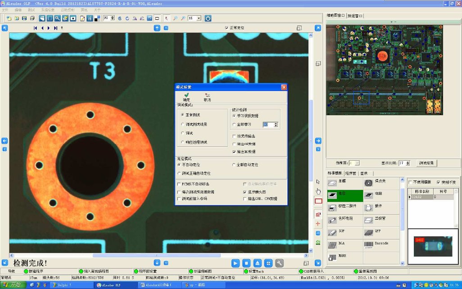Select the SOP component template
The width and height of the screenshot is (462, 289).
(x=332, y=232)
